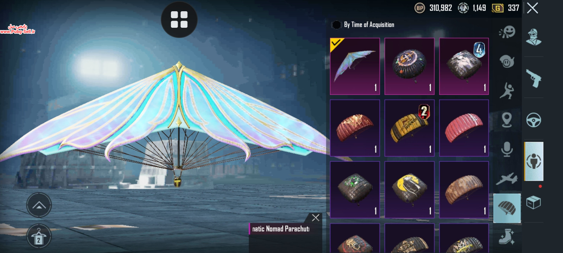Open the airplane finish category
This screenshot has height=253, width=563.
pos(507,179)
